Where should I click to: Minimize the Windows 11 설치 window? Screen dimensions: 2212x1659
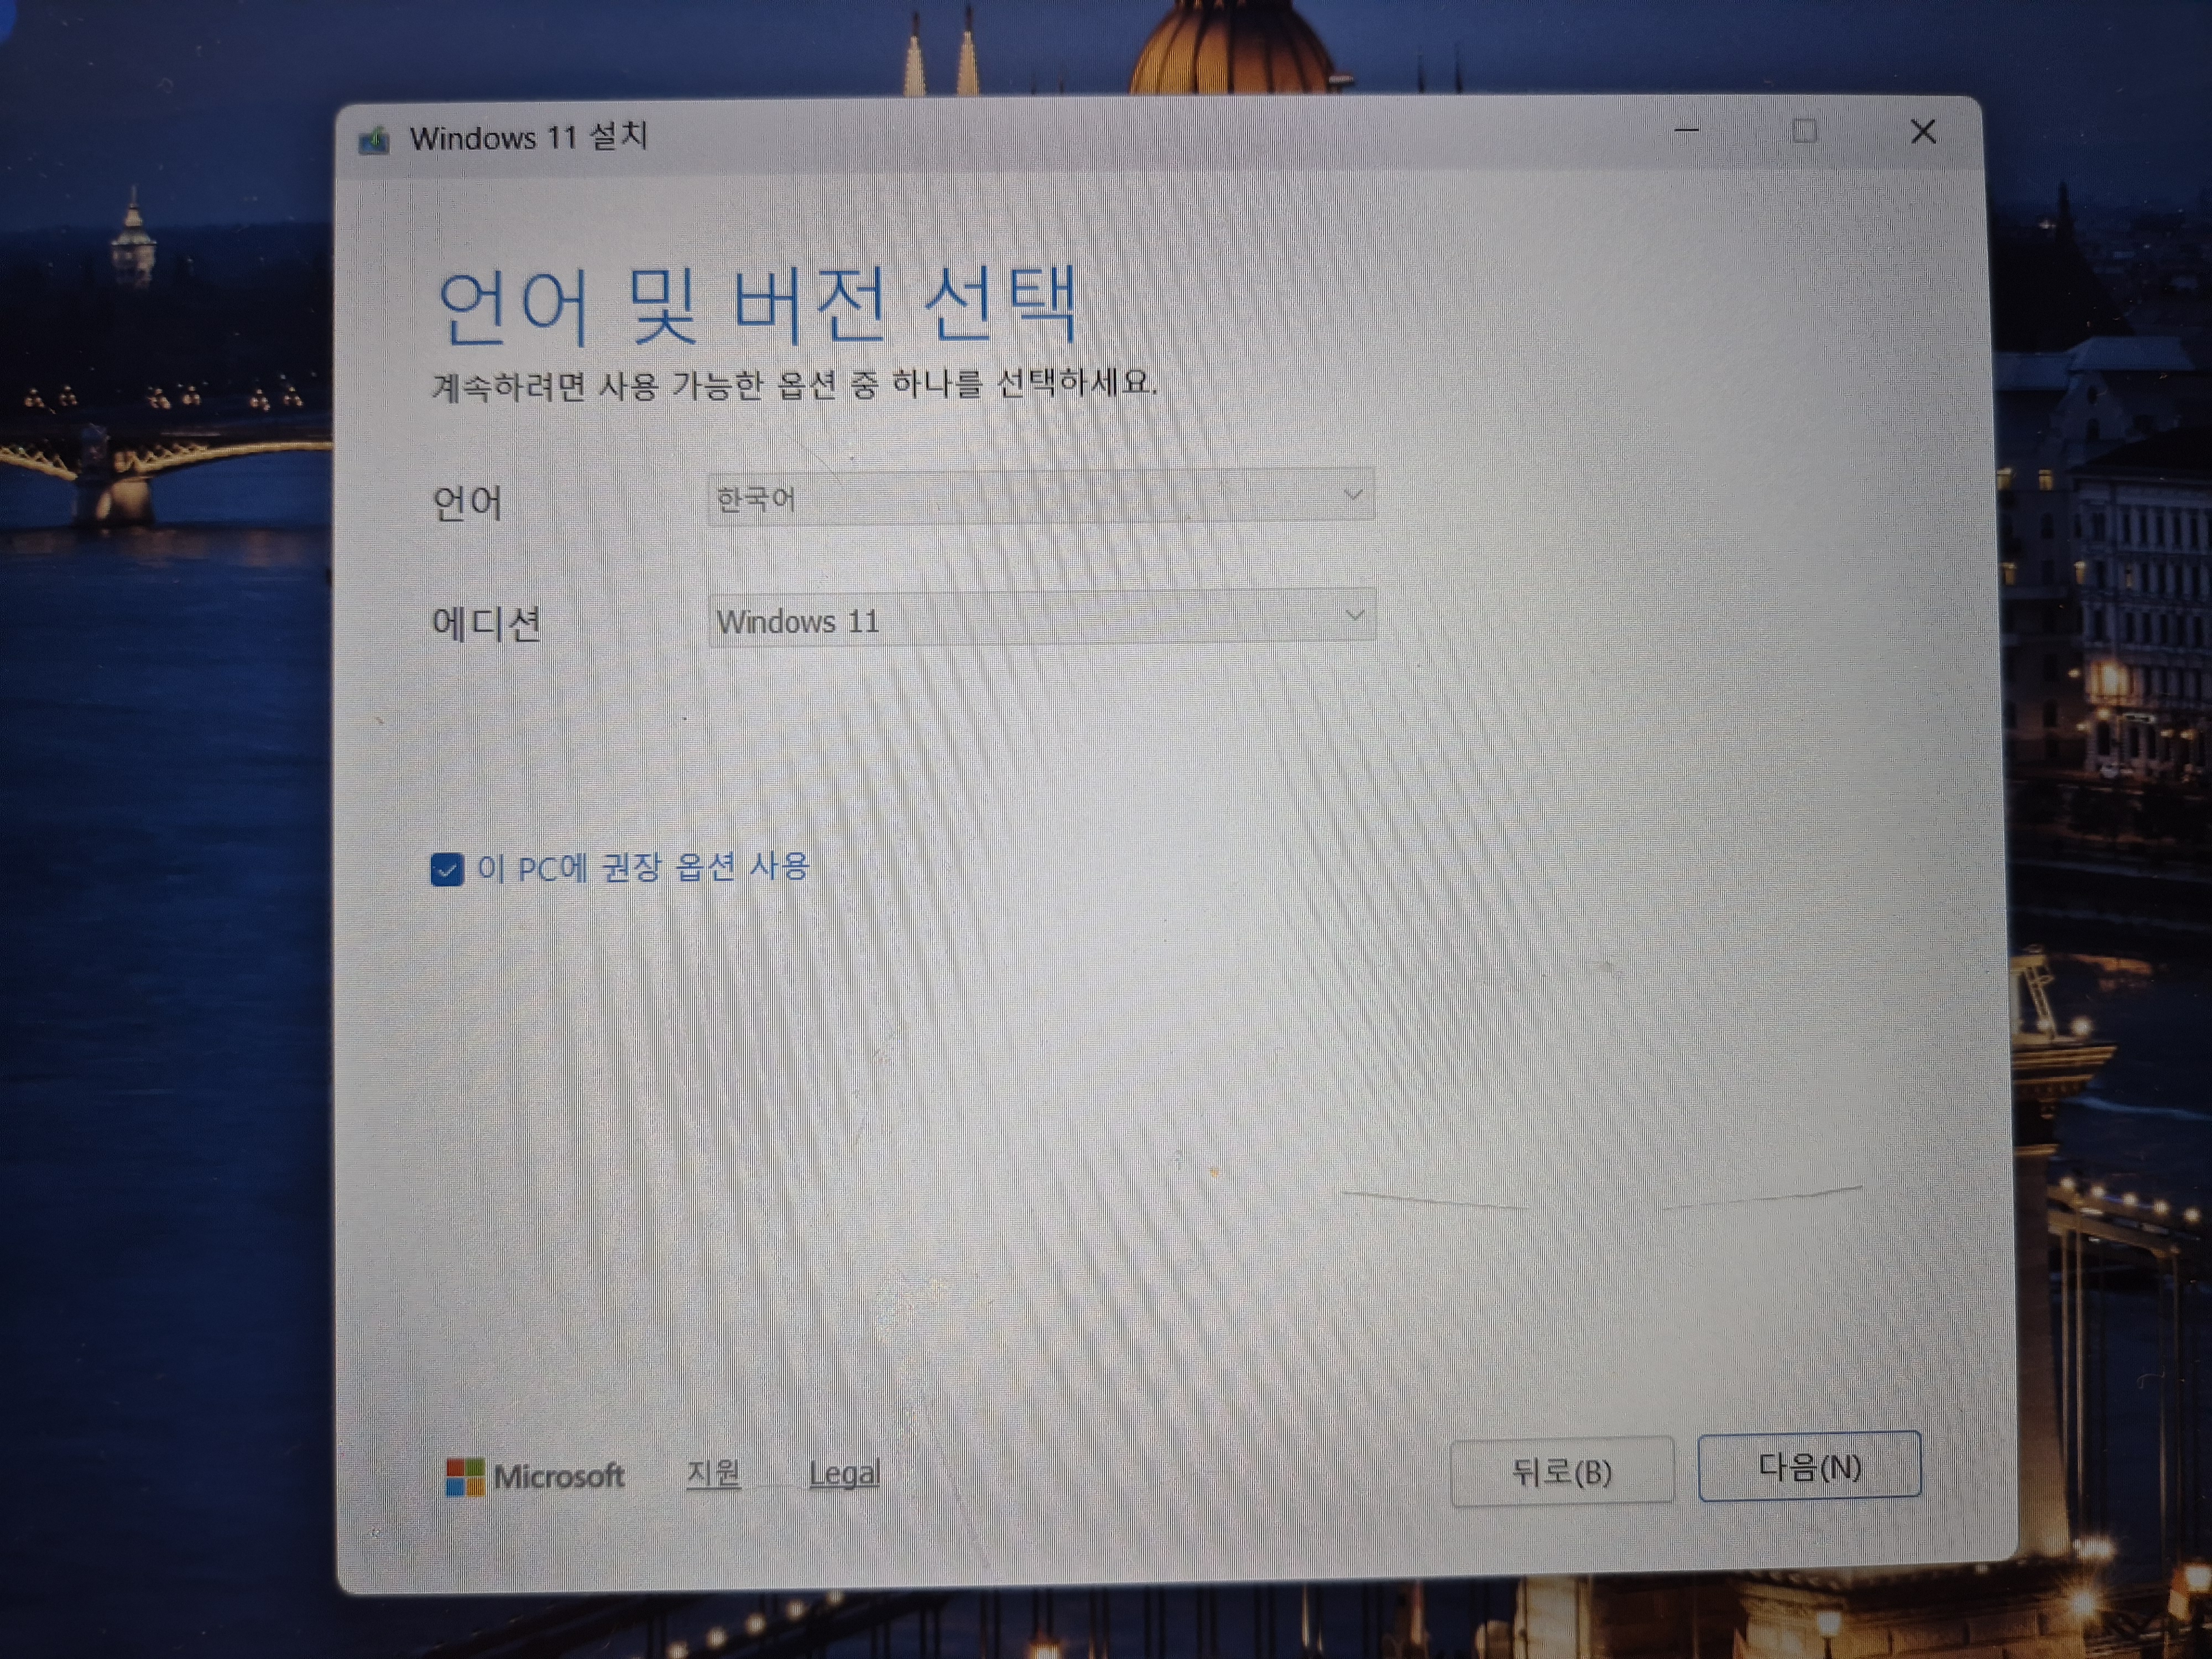(1686, 131)
